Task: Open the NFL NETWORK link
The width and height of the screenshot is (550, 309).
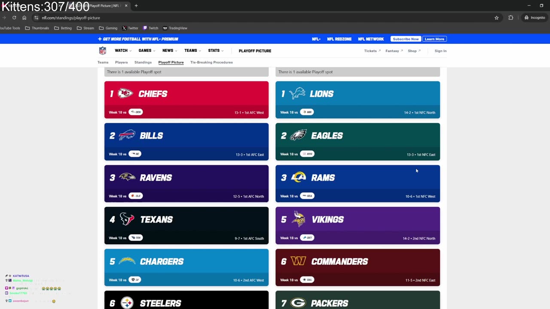Action: [371, 39]
